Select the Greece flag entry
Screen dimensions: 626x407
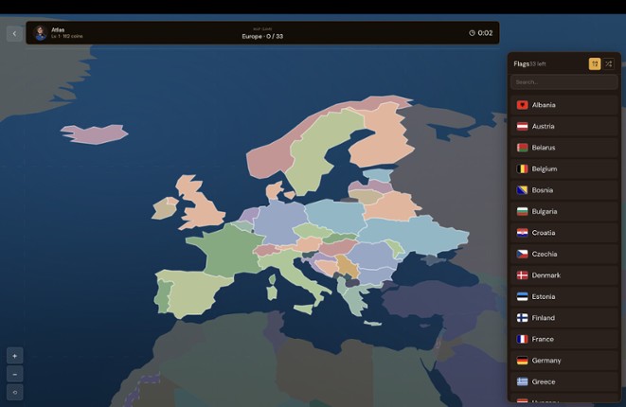(x=563, y=381)
